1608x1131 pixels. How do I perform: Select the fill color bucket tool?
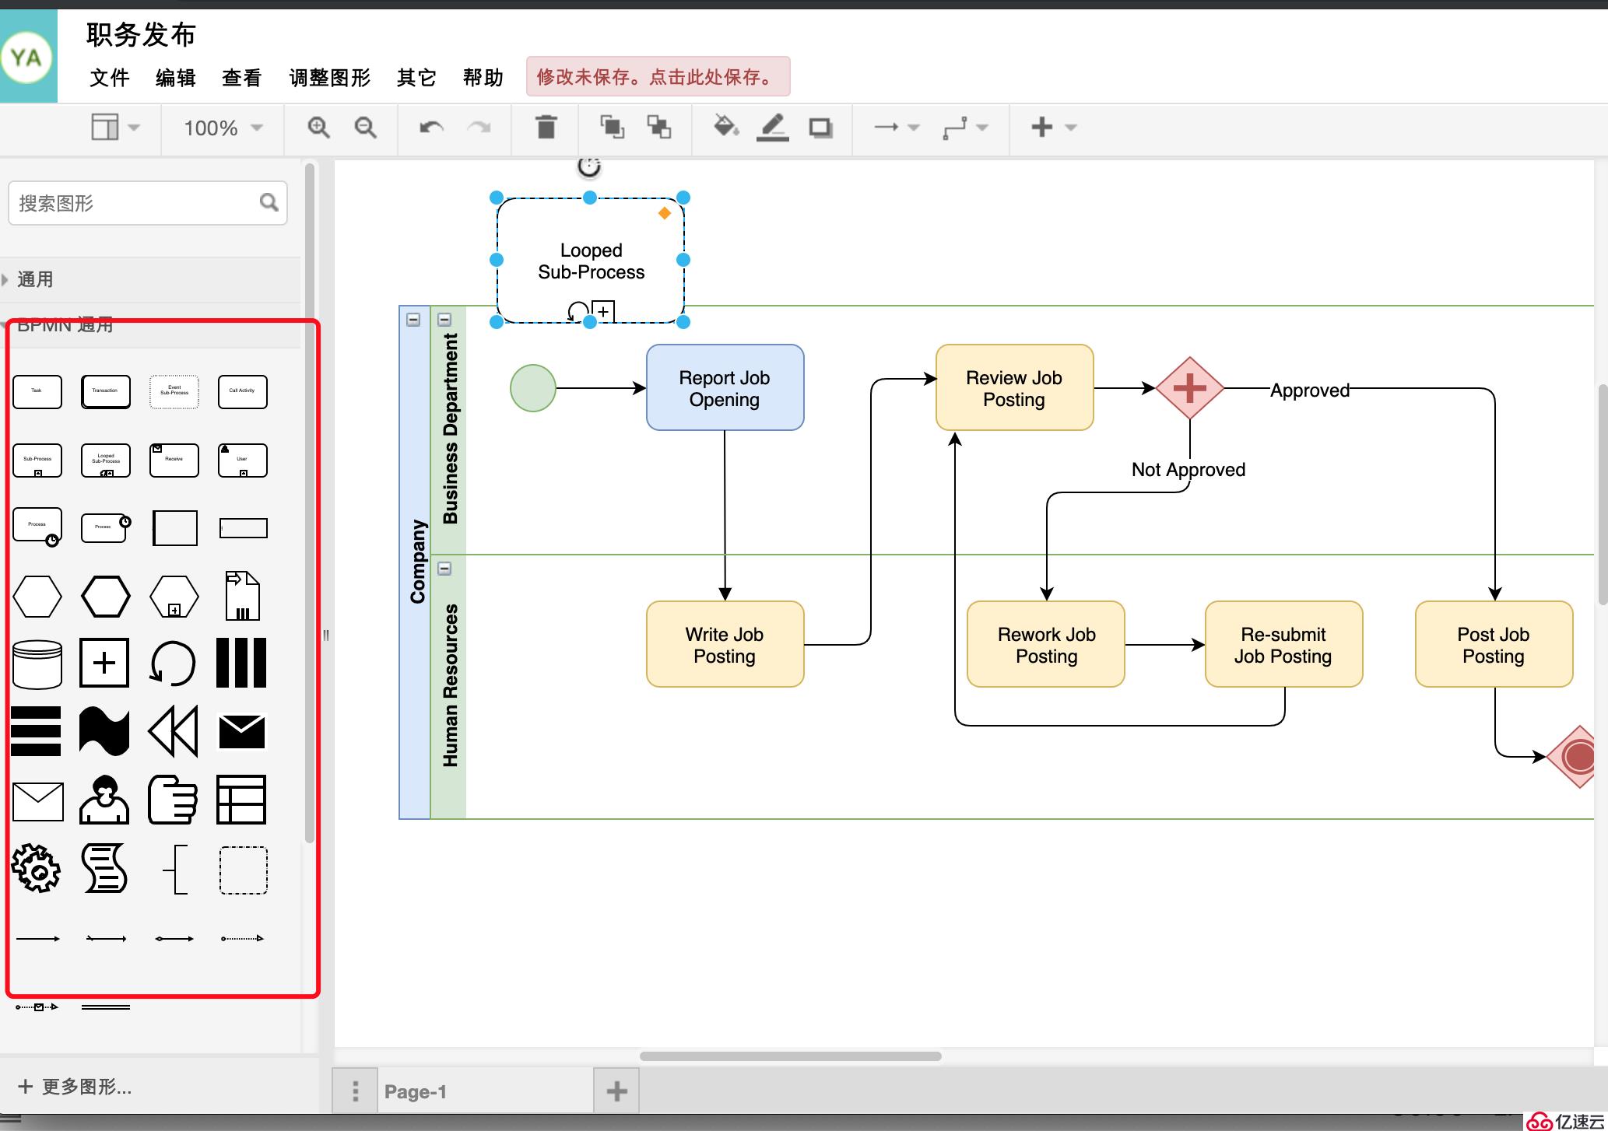[725, 126]
